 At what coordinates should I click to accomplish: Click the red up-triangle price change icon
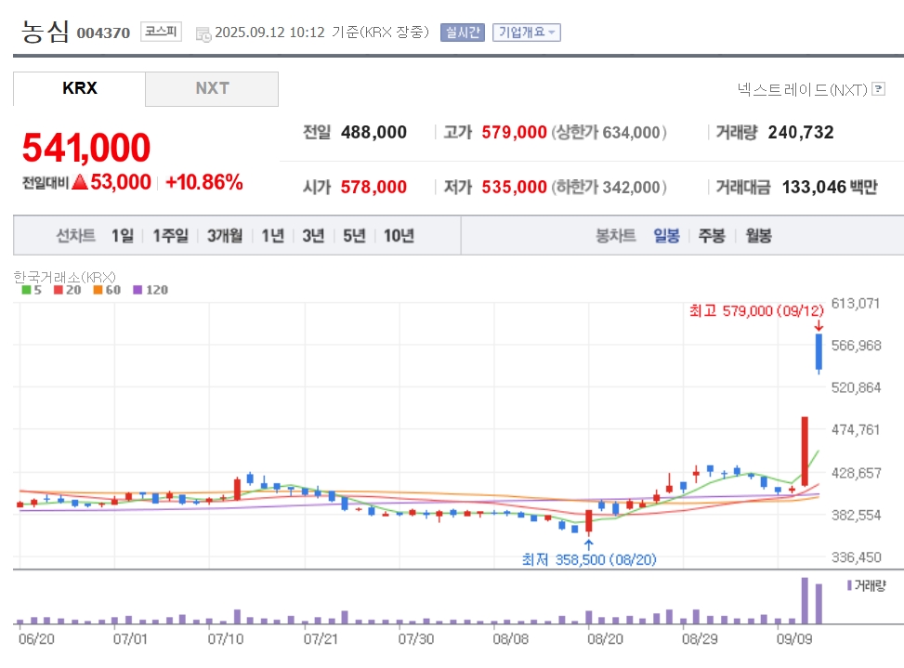pos(80,182)
